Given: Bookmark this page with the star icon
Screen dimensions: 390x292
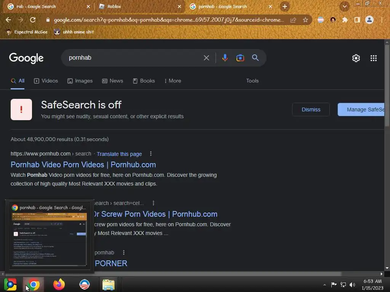Looking at the screenshot, I should click(x=305, y=20).
